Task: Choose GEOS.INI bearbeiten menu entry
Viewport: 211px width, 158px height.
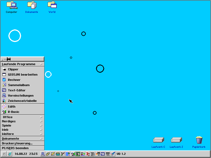Action: [x=22, y=75]
